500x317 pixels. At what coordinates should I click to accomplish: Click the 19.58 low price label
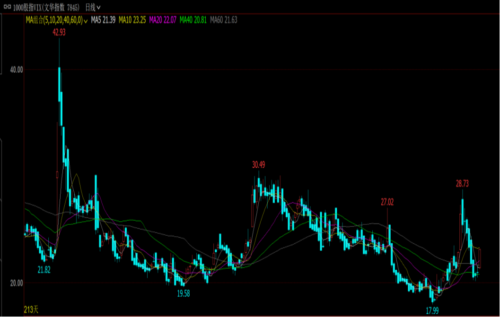click(184, 293)
